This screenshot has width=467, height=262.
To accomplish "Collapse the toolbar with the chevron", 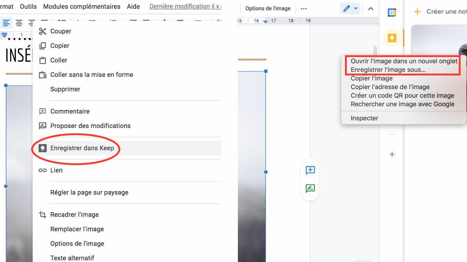I will 370,8.
